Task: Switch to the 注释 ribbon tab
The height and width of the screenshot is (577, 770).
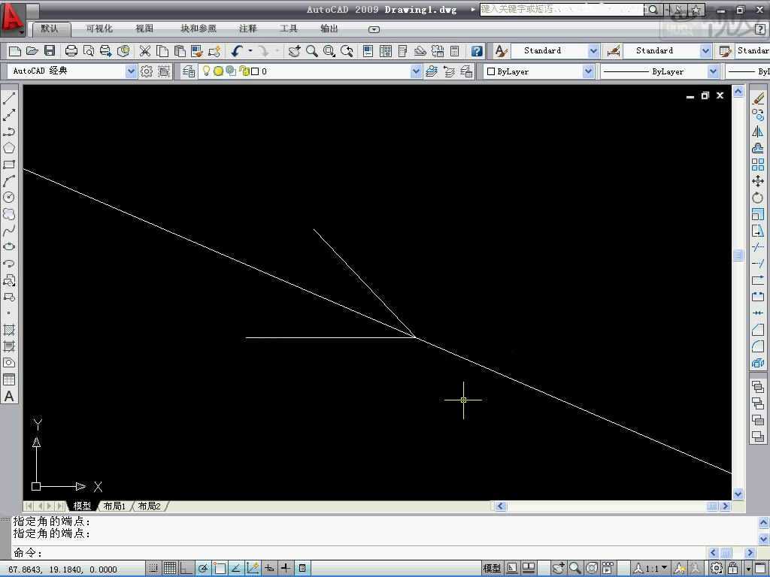Action: point(248,29)
